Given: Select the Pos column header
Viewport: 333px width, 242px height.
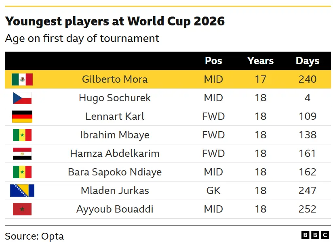Looking at the screenshot, I should [x=213, y=61].
